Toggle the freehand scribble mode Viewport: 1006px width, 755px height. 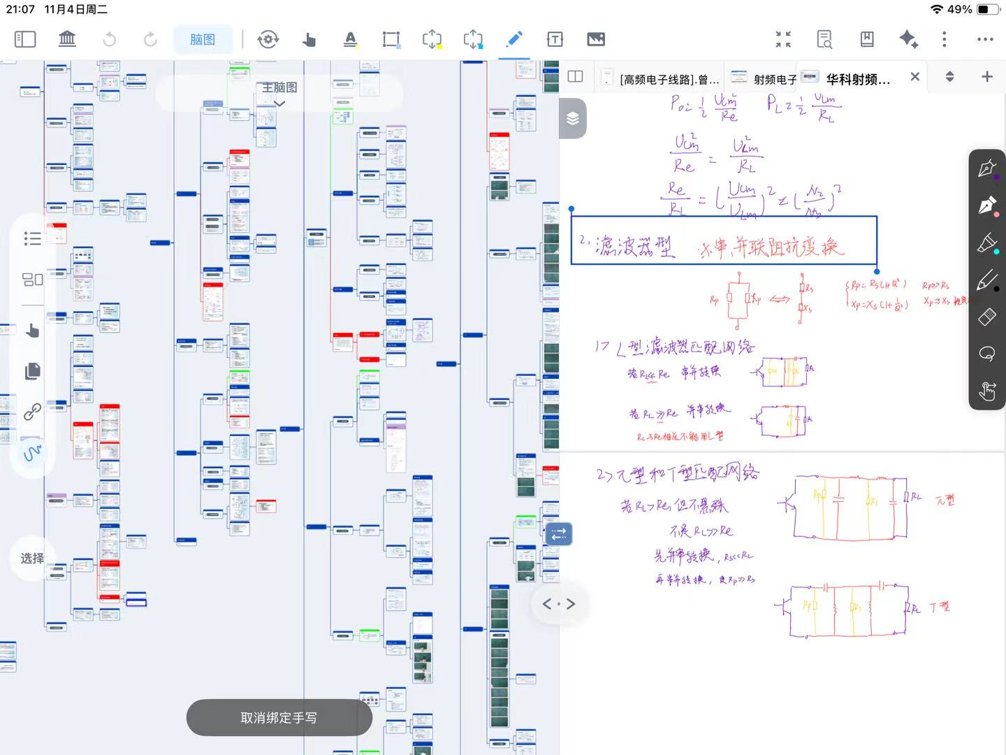point(32,453)
